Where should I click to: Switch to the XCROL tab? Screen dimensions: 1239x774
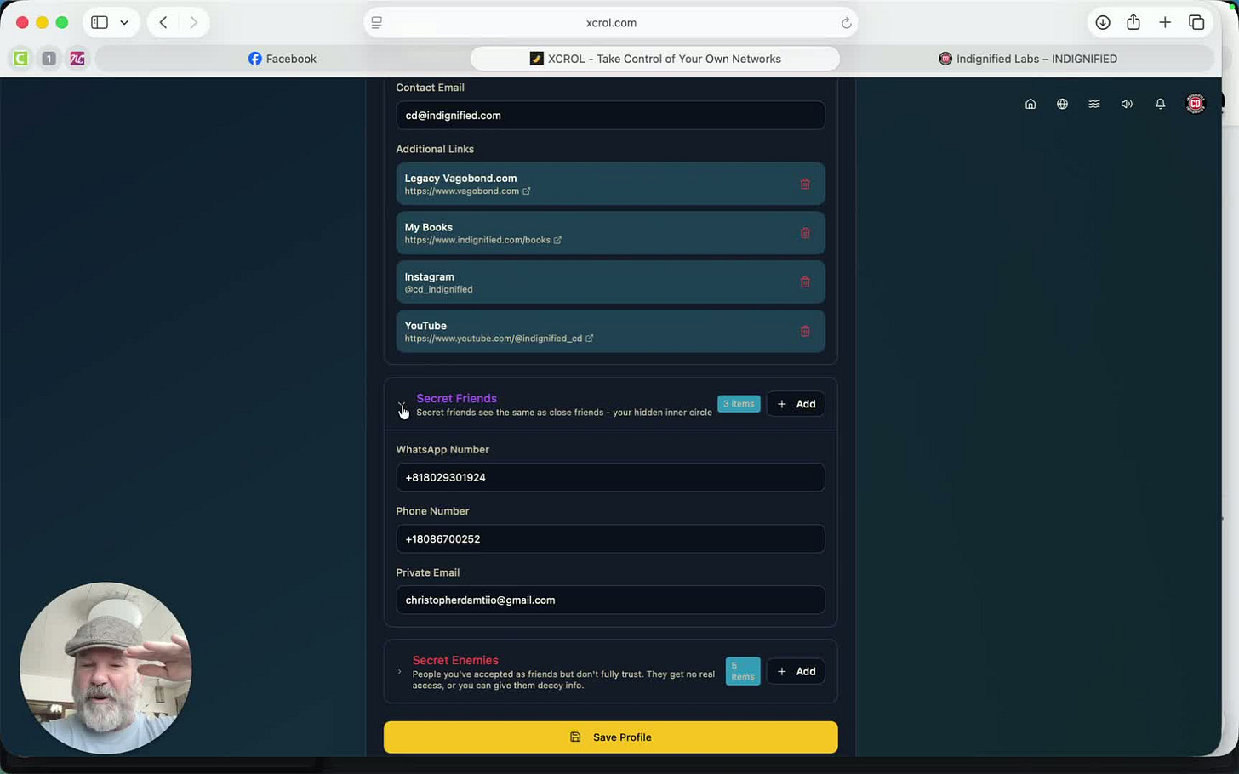tap(655, 59)
